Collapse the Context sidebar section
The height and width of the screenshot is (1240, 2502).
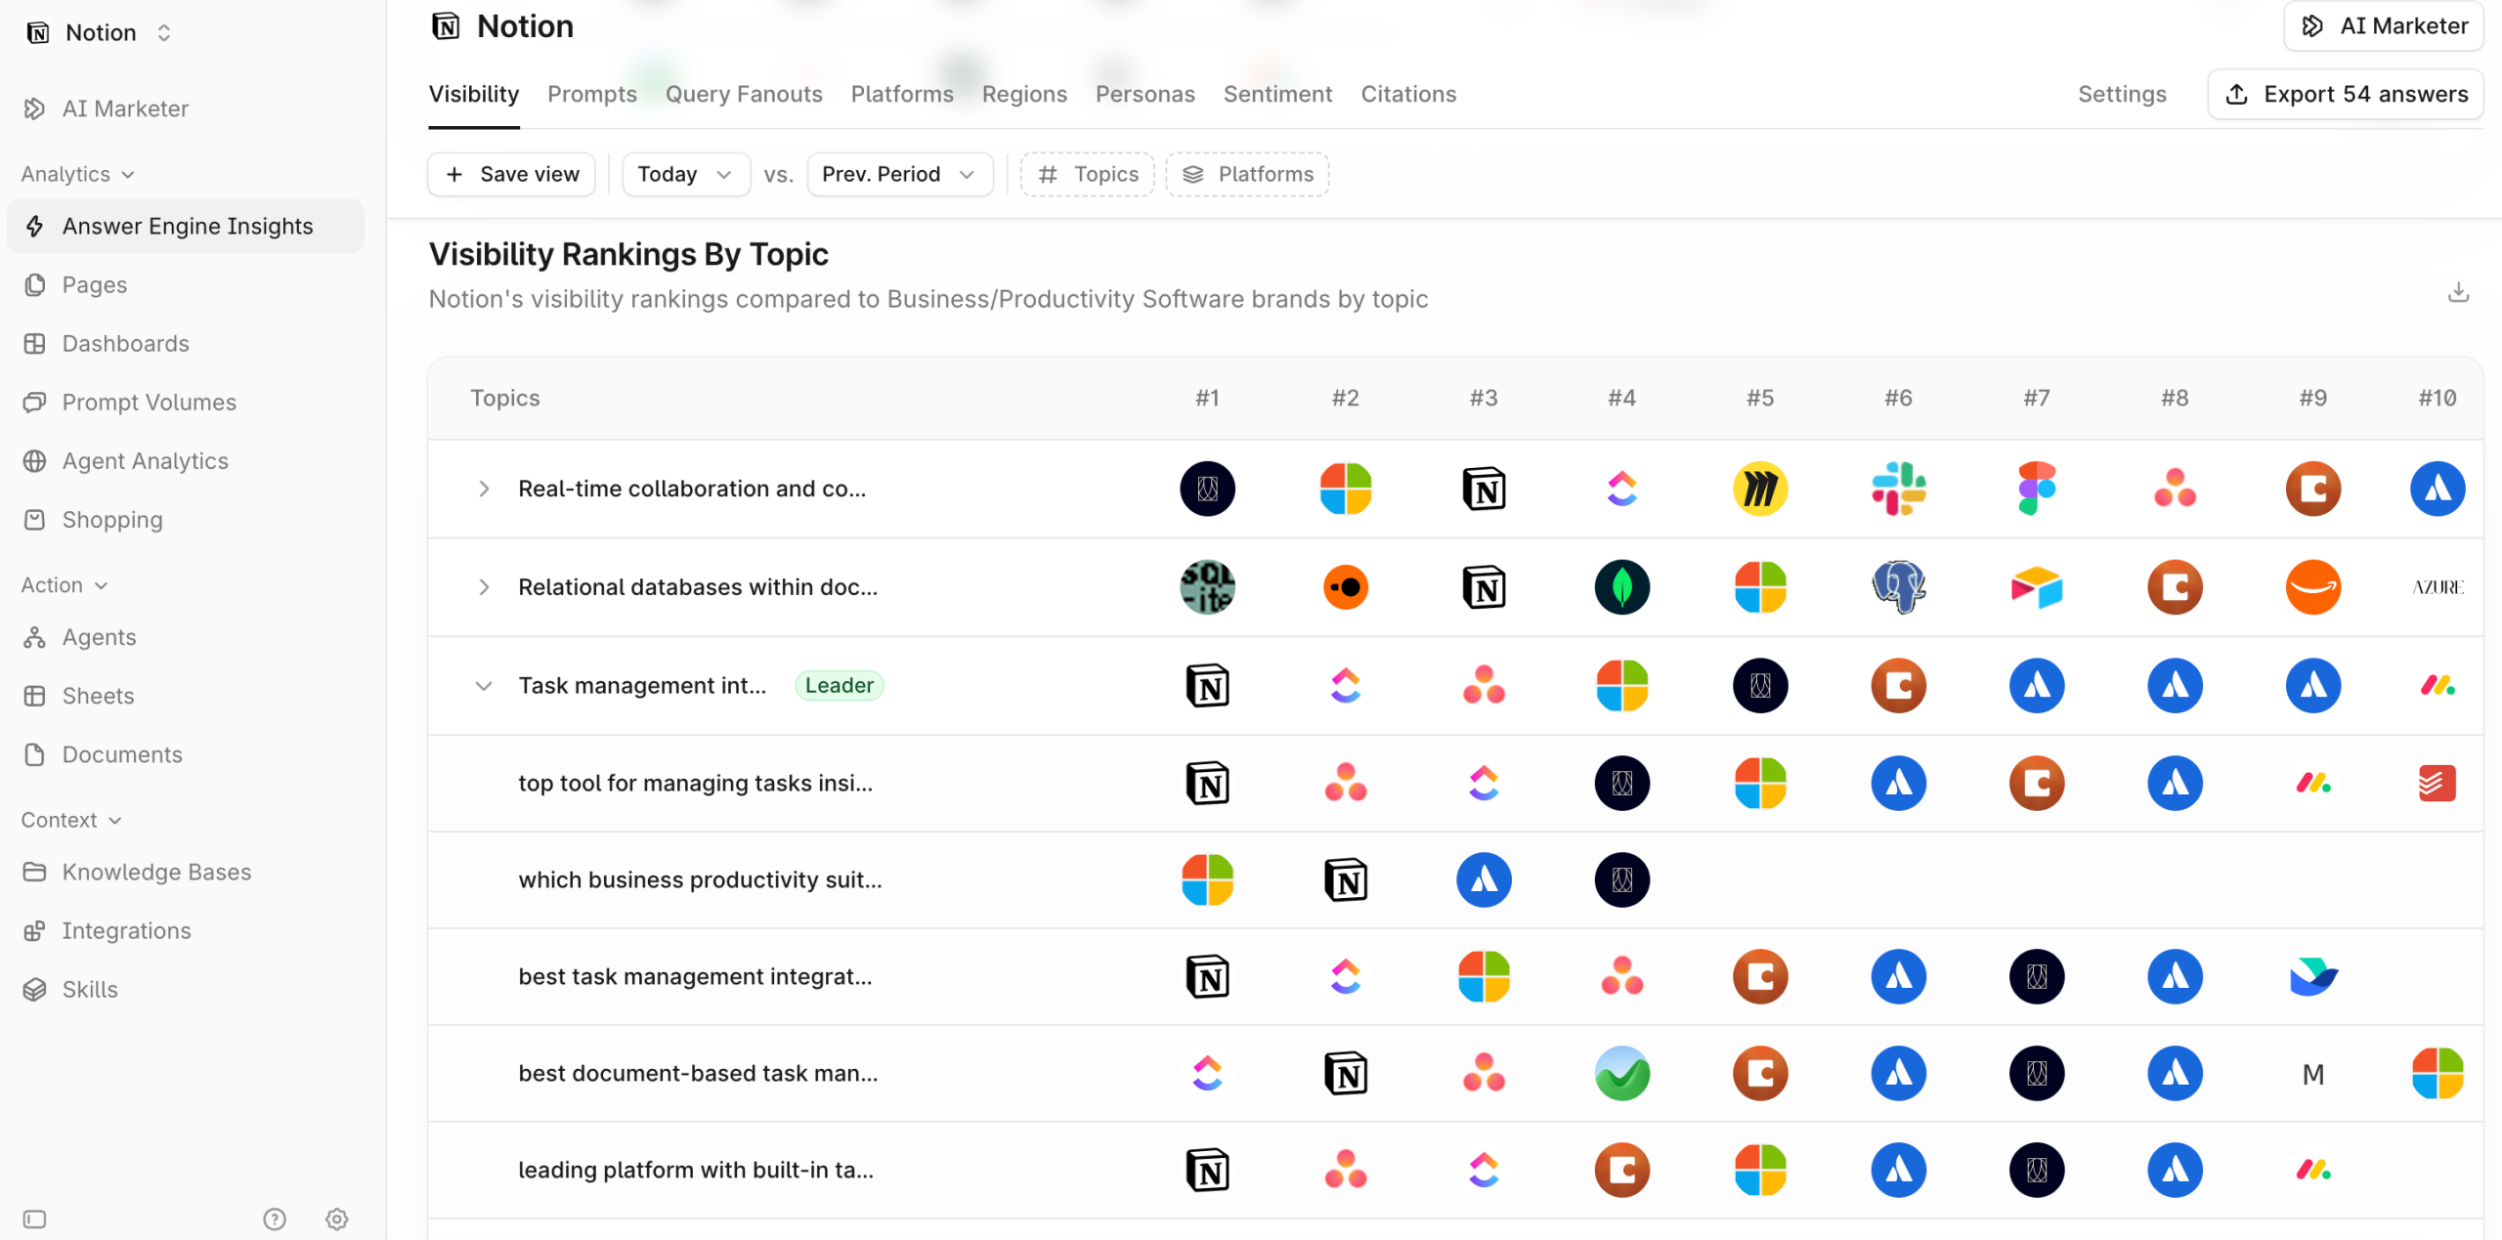point(71,820)
